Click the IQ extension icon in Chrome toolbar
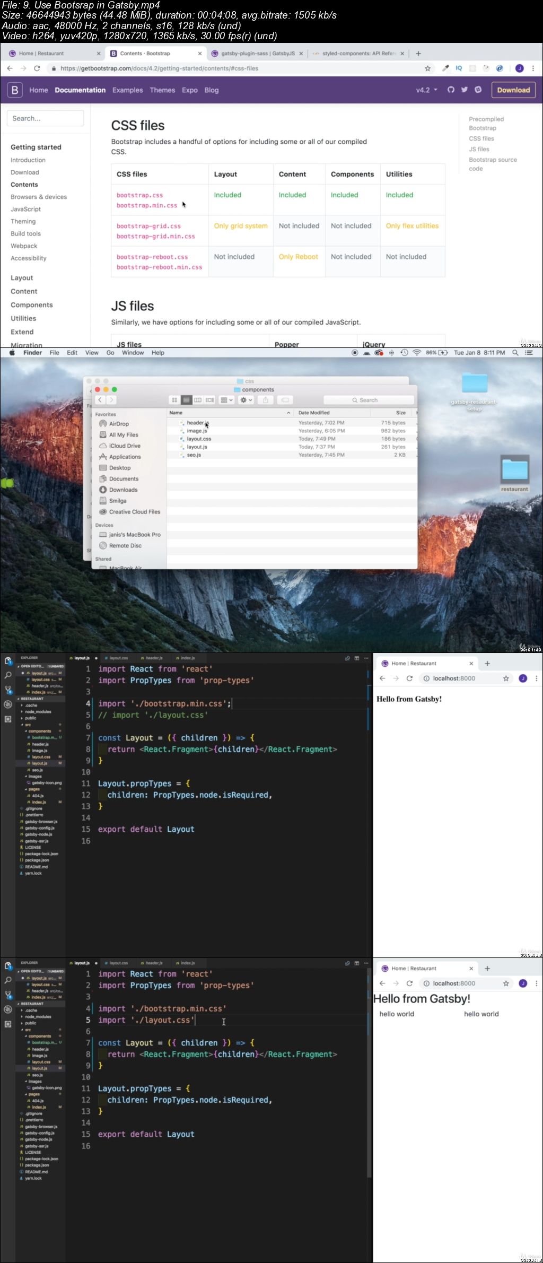Screen dimensions: 543x1263 [459, 68]
